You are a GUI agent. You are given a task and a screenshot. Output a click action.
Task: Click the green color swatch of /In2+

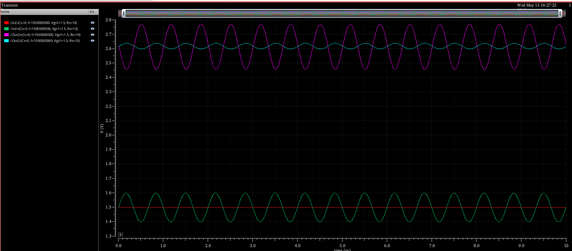[x=7, y=29]
